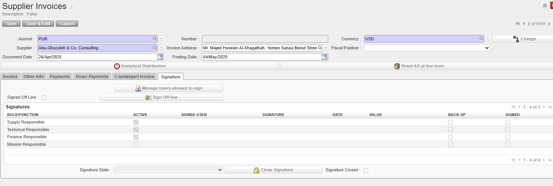Click SIGNEE USER column header
553x186 pixels.
[x=194, y=115]
